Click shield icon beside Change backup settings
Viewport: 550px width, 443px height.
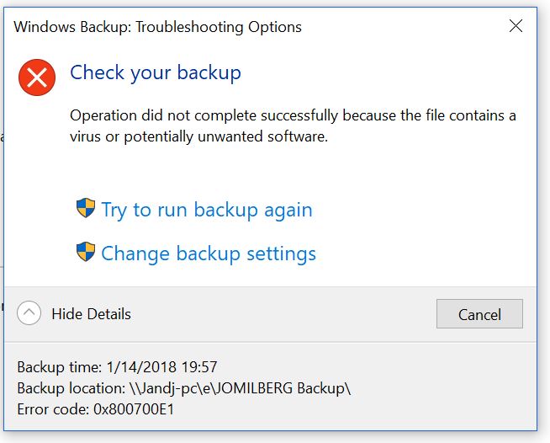pyautogui.click(x=86, y=252)
